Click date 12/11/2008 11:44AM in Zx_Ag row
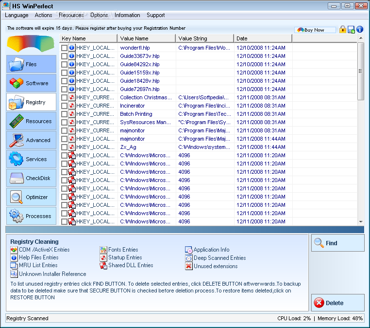 pyautogui.click(x=261, y=147)
